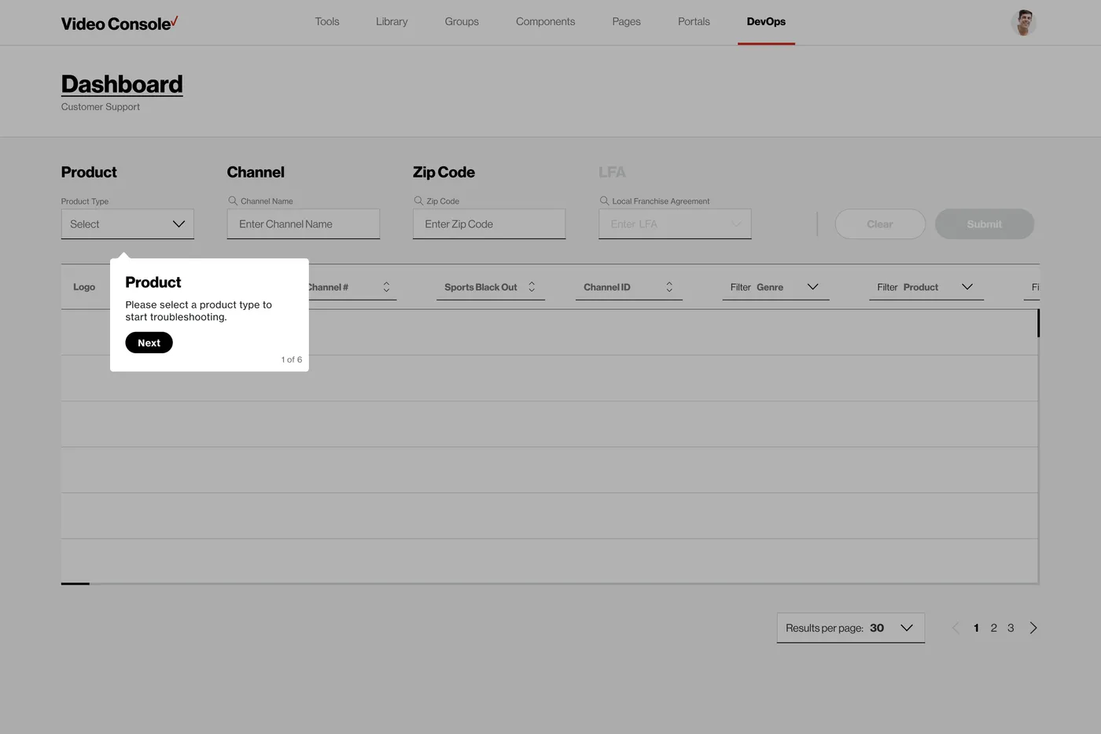Click the Customer Support subtitle
The image size is (1101, 734).
101,107
